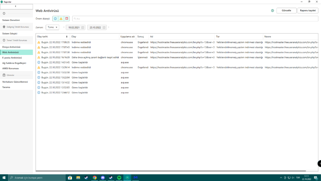This screenshot has height=181, width=321.
Task: Open Spotify from the taskbar
Action: (x=119, y=178)
